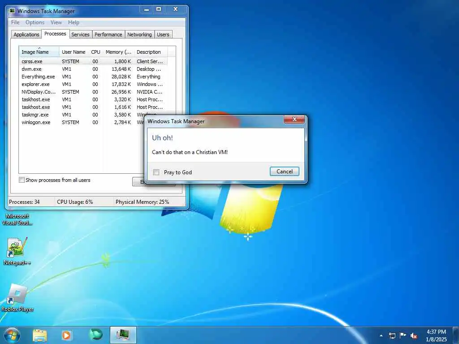Select csrss.exe process row

[93, 61]
